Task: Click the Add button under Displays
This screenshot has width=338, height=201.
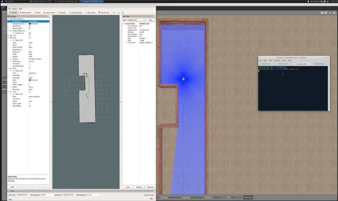Action: click(x=12, y=187)
